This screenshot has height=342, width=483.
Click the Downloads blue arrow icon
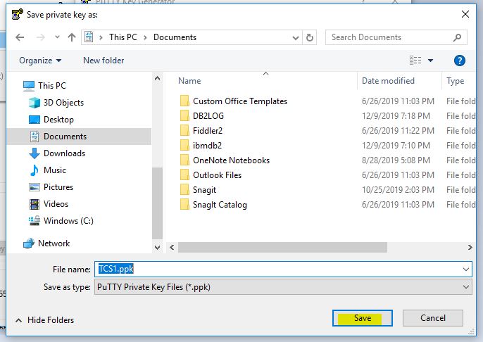tap(34, 153)
